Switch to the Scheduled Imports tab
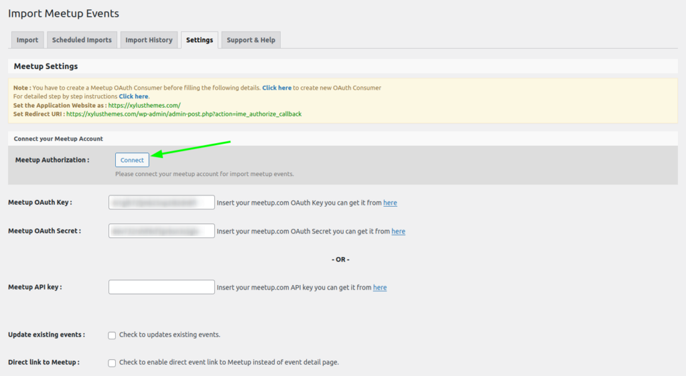 [82, 40]
